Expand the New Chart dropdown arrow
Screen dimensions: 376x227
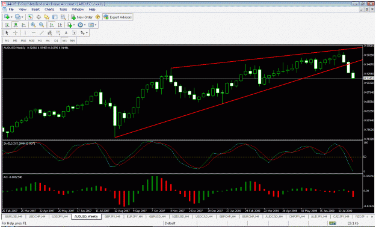11,17
